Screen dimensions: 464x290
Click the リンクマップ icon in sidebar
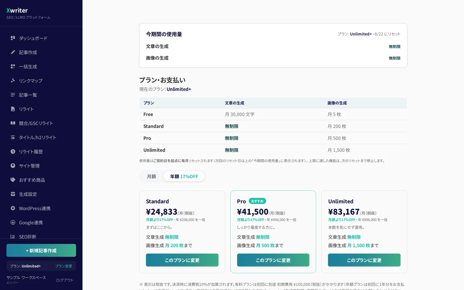click(13, 81)
